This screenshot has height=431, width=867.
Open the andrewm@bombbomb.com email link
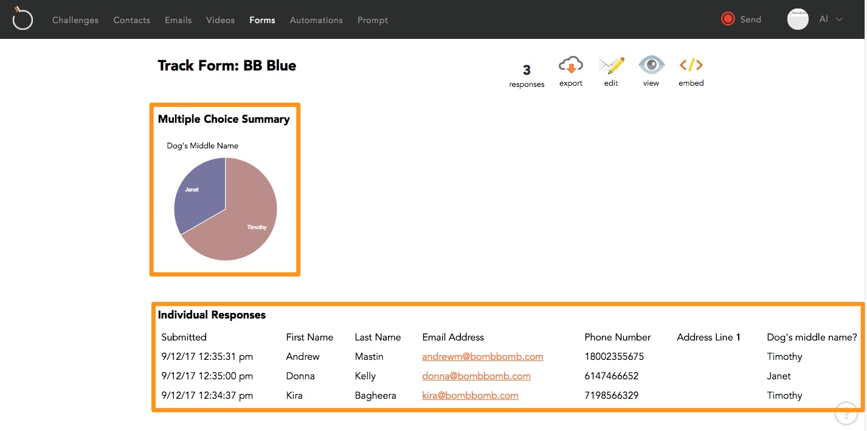pyautogui.click(x=483, y=357)
